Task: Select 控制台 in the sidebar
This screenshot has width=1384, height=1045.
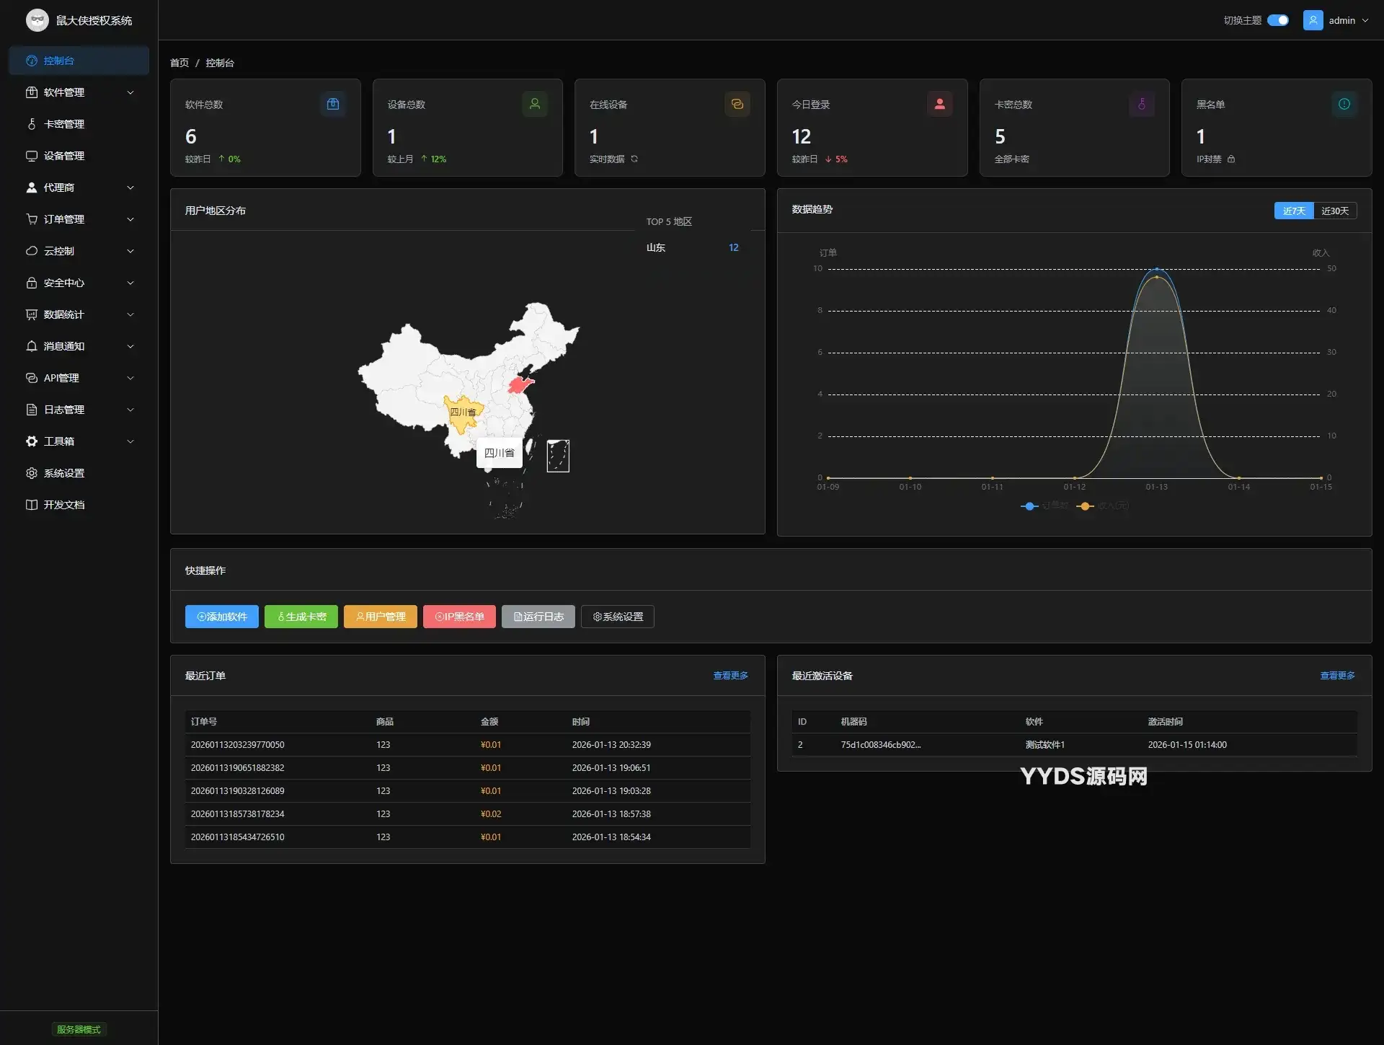Action: (x=79, y=61)
